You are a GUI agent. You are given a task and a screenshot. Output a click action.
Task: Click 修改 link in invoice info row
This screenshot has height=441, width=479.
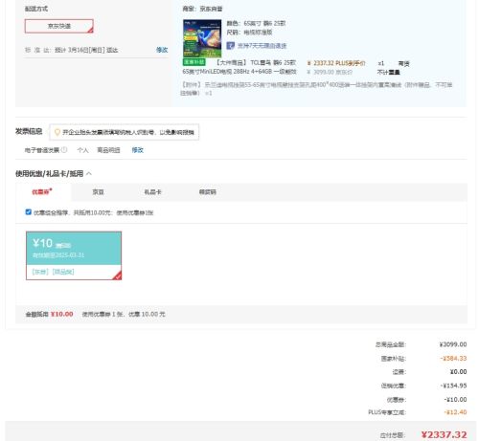(x=138, y=150)
